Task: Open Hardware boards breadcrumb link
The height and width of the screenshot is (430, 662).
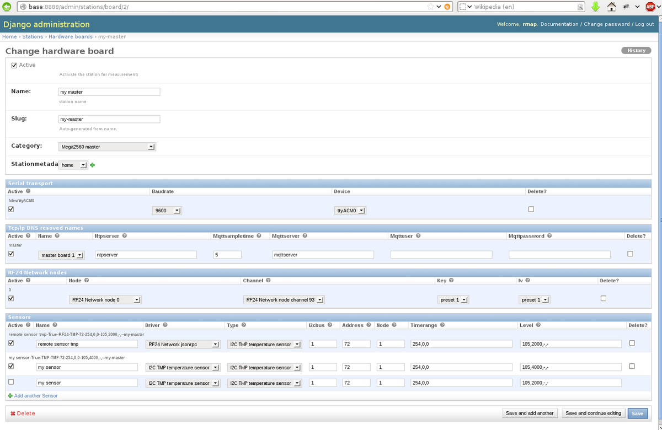Action: [x=71, y=37]
